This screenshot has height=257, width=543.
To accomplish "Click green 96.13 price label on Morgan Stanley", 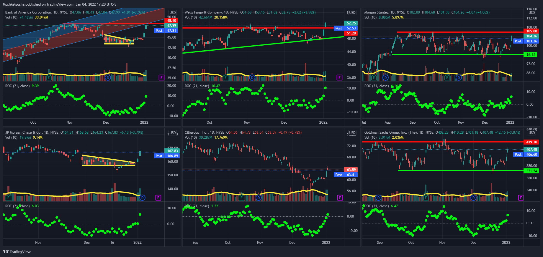I will pos(531,55).
